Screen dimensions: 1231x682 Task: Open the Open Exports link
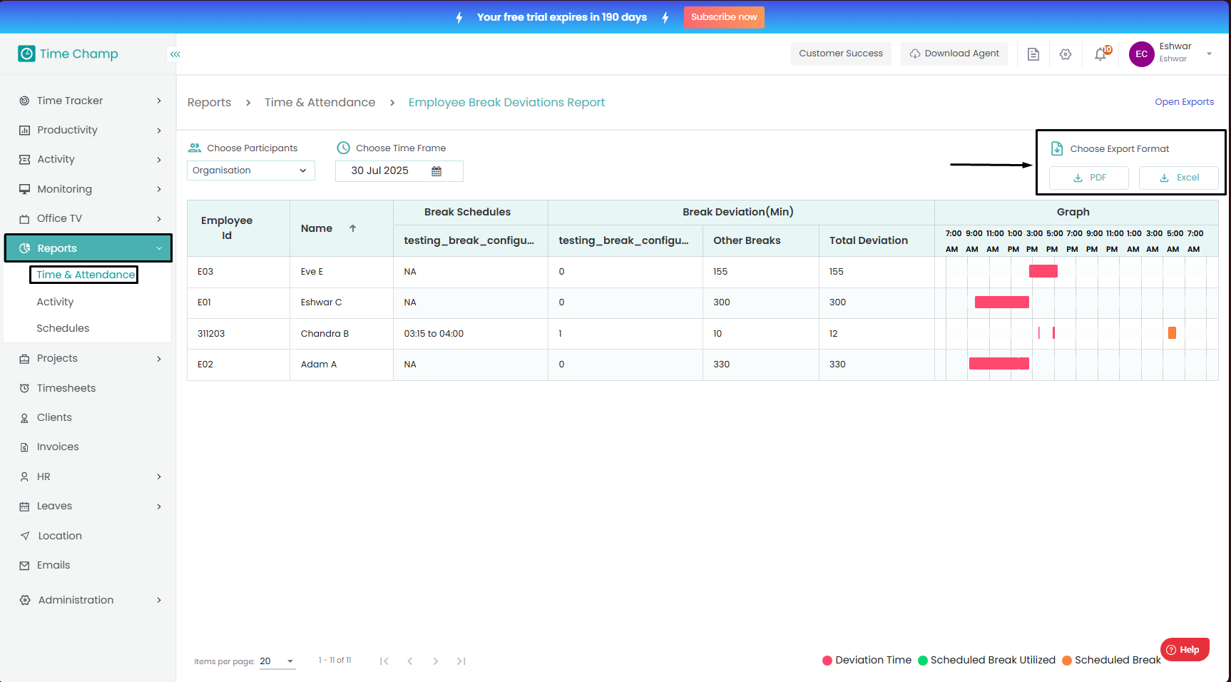point(1184,102)
